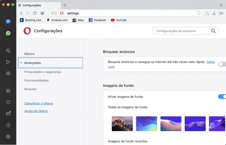
Task: Open WhatsApp in the sidebar
Action: pyautogui.click(x=8, y=33)
